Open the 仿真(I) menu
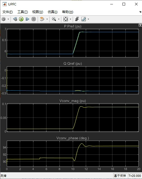 pyautogui.click(x=53, y=12)
